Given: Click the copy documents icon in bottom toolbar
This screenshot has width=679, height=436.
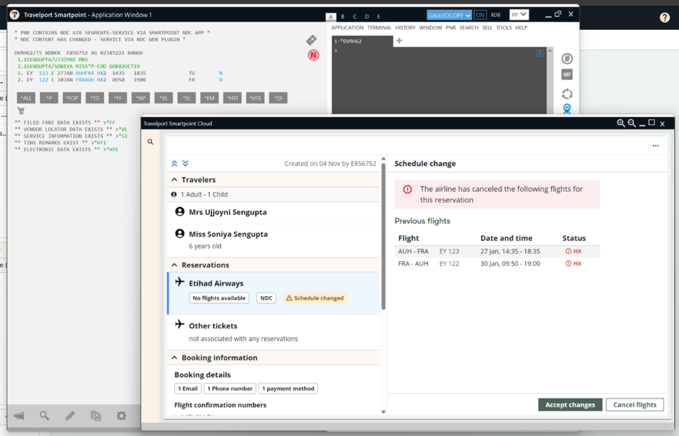Looking at the screenshot, I should pyautogui.click(x=96, y=416).
